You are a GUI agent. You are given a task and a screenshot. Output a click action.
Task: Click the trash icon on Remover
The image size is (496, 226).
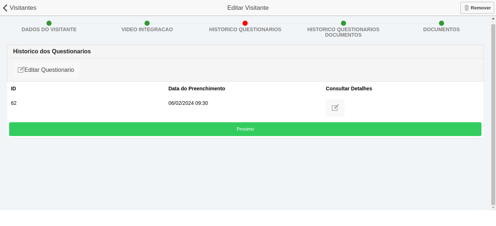(467, 8)
